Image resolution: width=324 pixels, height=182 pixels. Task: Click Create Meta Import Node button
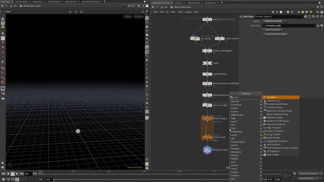pyautogui.click(x=275, y=34)
